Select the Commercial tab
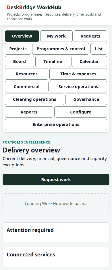The image size is (112, 270). (x=27, y=87)
